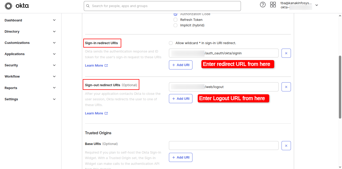This screenshot has height=169, width=342.
Task: Edit the sign-out /web/logout URI field
Action: [224, 87]
